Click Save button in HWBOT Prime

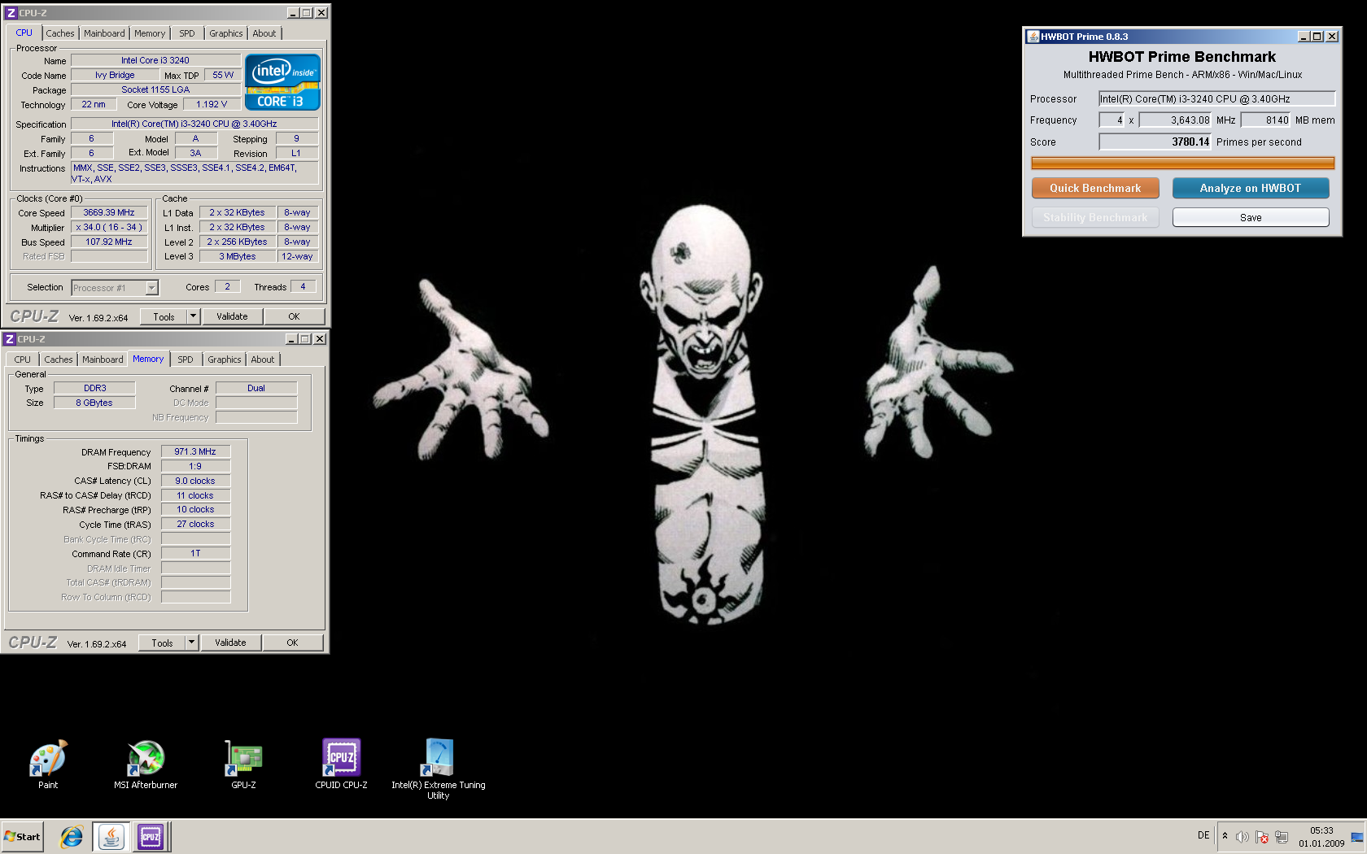click(1251, 217)
